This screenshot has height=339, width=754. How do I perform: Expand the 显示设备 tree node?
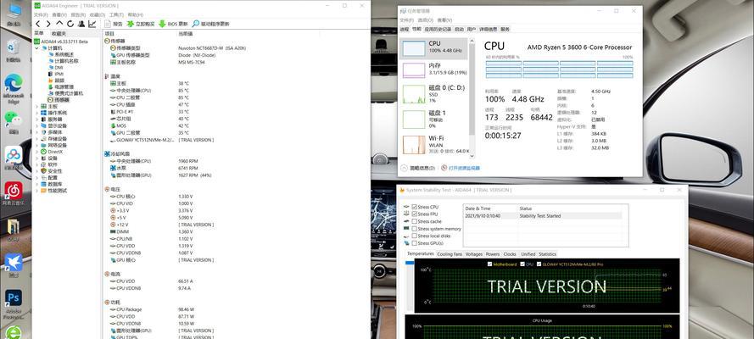pyautogui.click(x=37, y=125)
